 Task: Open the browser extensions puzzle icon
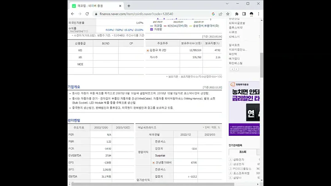(x=237, y=14)
